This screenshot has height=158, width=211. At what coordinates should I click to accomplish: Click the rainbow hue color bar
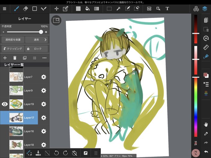[196, 108]
